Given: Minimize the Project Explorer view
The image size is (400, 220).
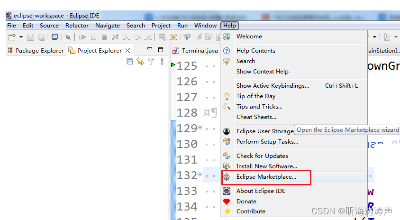Looking at the screenshot, I should [x=150, y=48].
